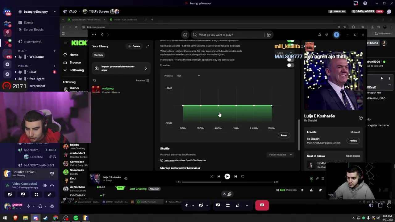Open Discord user settings gear
Image resolution: width=395 pixels, height=222 pixels.
click(x=52, y=206)
